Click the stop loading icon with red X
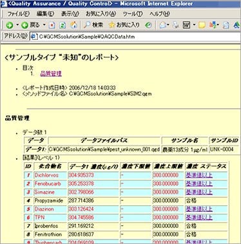The image size is (241, 244). click(52, 25)
